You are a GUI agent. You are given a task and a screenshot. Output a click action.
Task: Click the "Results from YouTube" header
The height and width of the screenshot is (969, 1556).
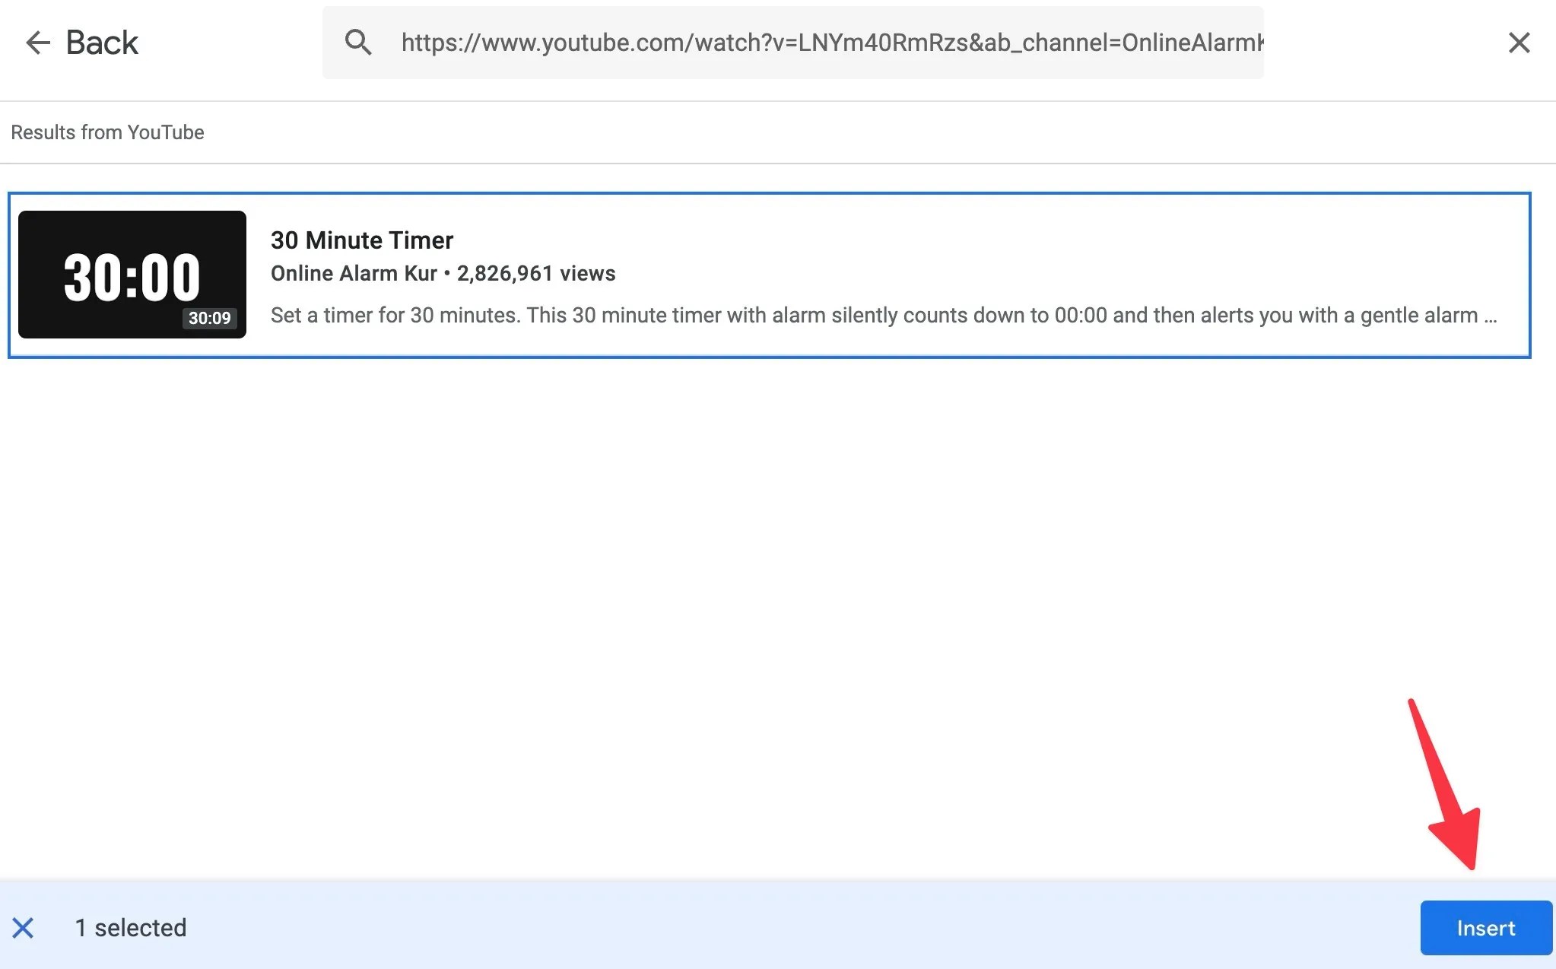107,132
